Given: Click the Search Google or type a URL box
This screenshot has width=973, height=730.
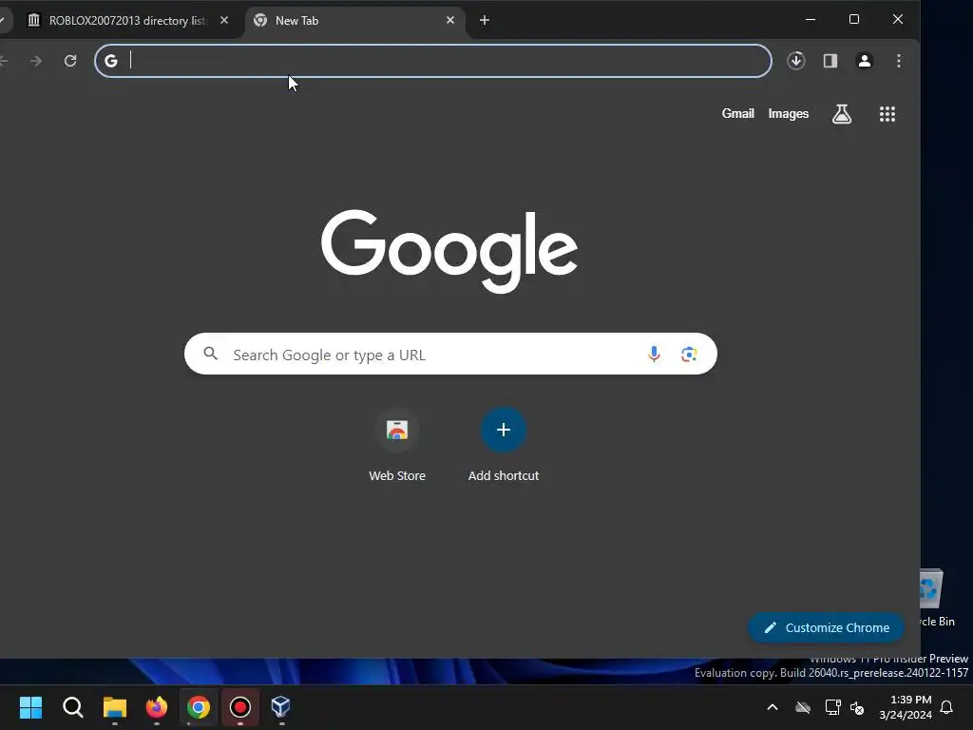Looking at the screenshot, I should coord(450,354).
